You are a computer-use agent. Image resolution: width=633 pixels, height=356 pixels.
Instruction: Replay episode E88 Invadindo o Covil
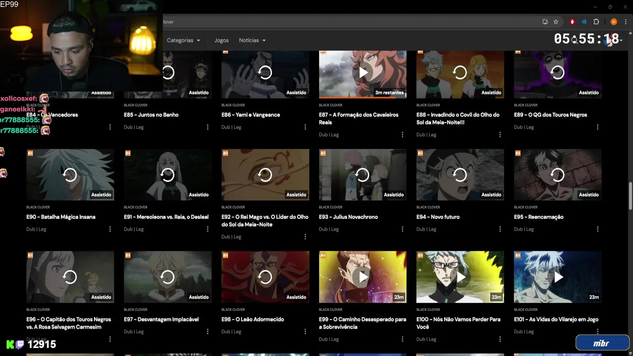point(460,73)
